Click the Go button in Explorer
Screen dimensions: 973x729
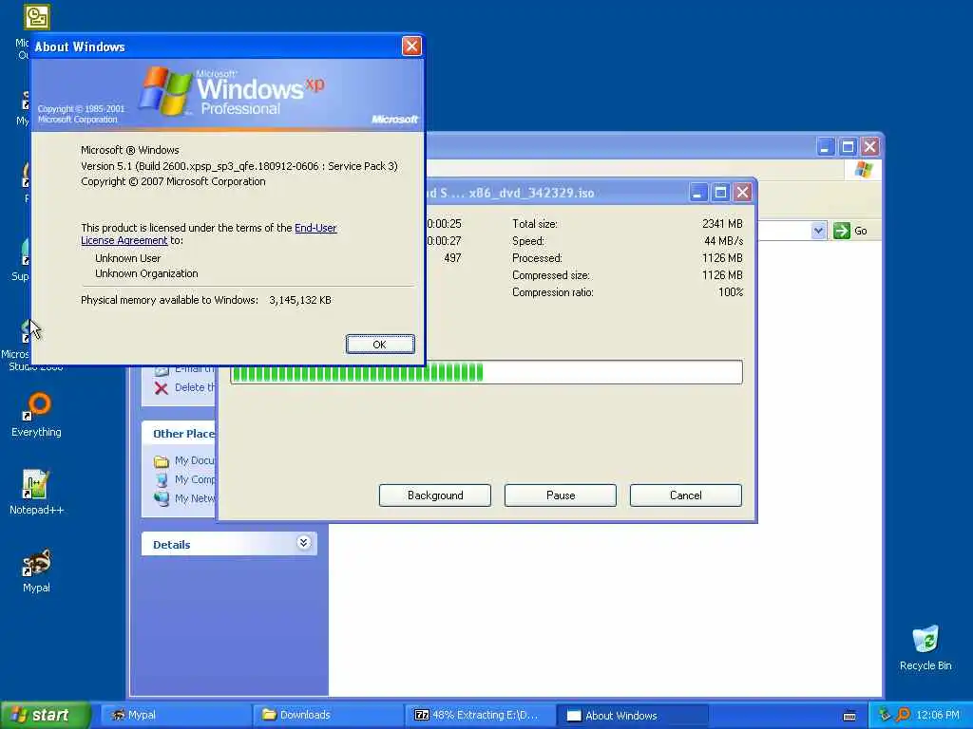[x=850, y=231]
